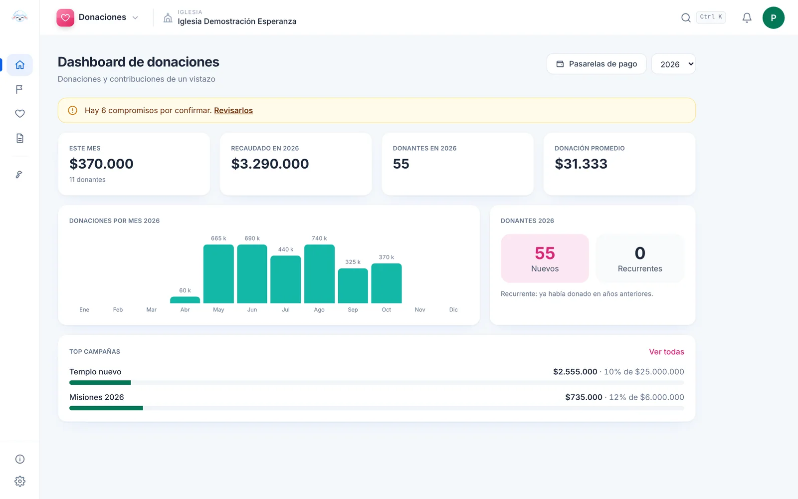This screenshot has width=798, height=499.
Task: Open the document reports sidebar icon
Action: click(20, 138)
